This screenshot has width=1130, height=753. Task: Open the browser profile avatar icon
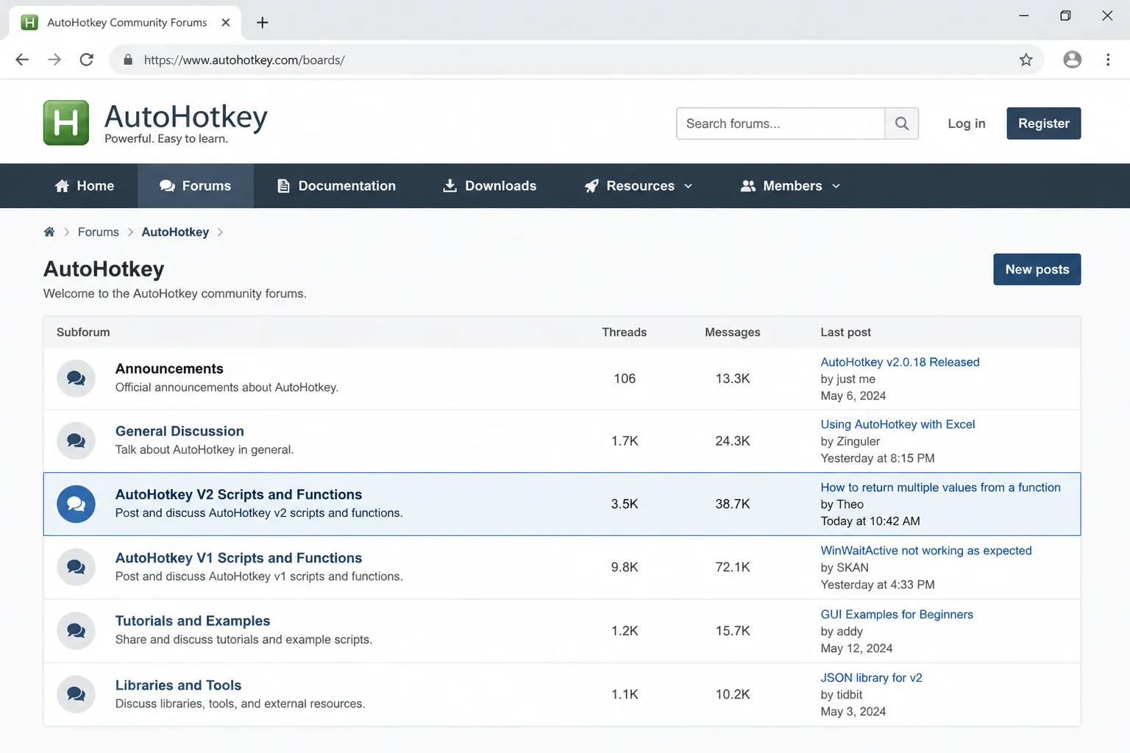pos(1073,60)
